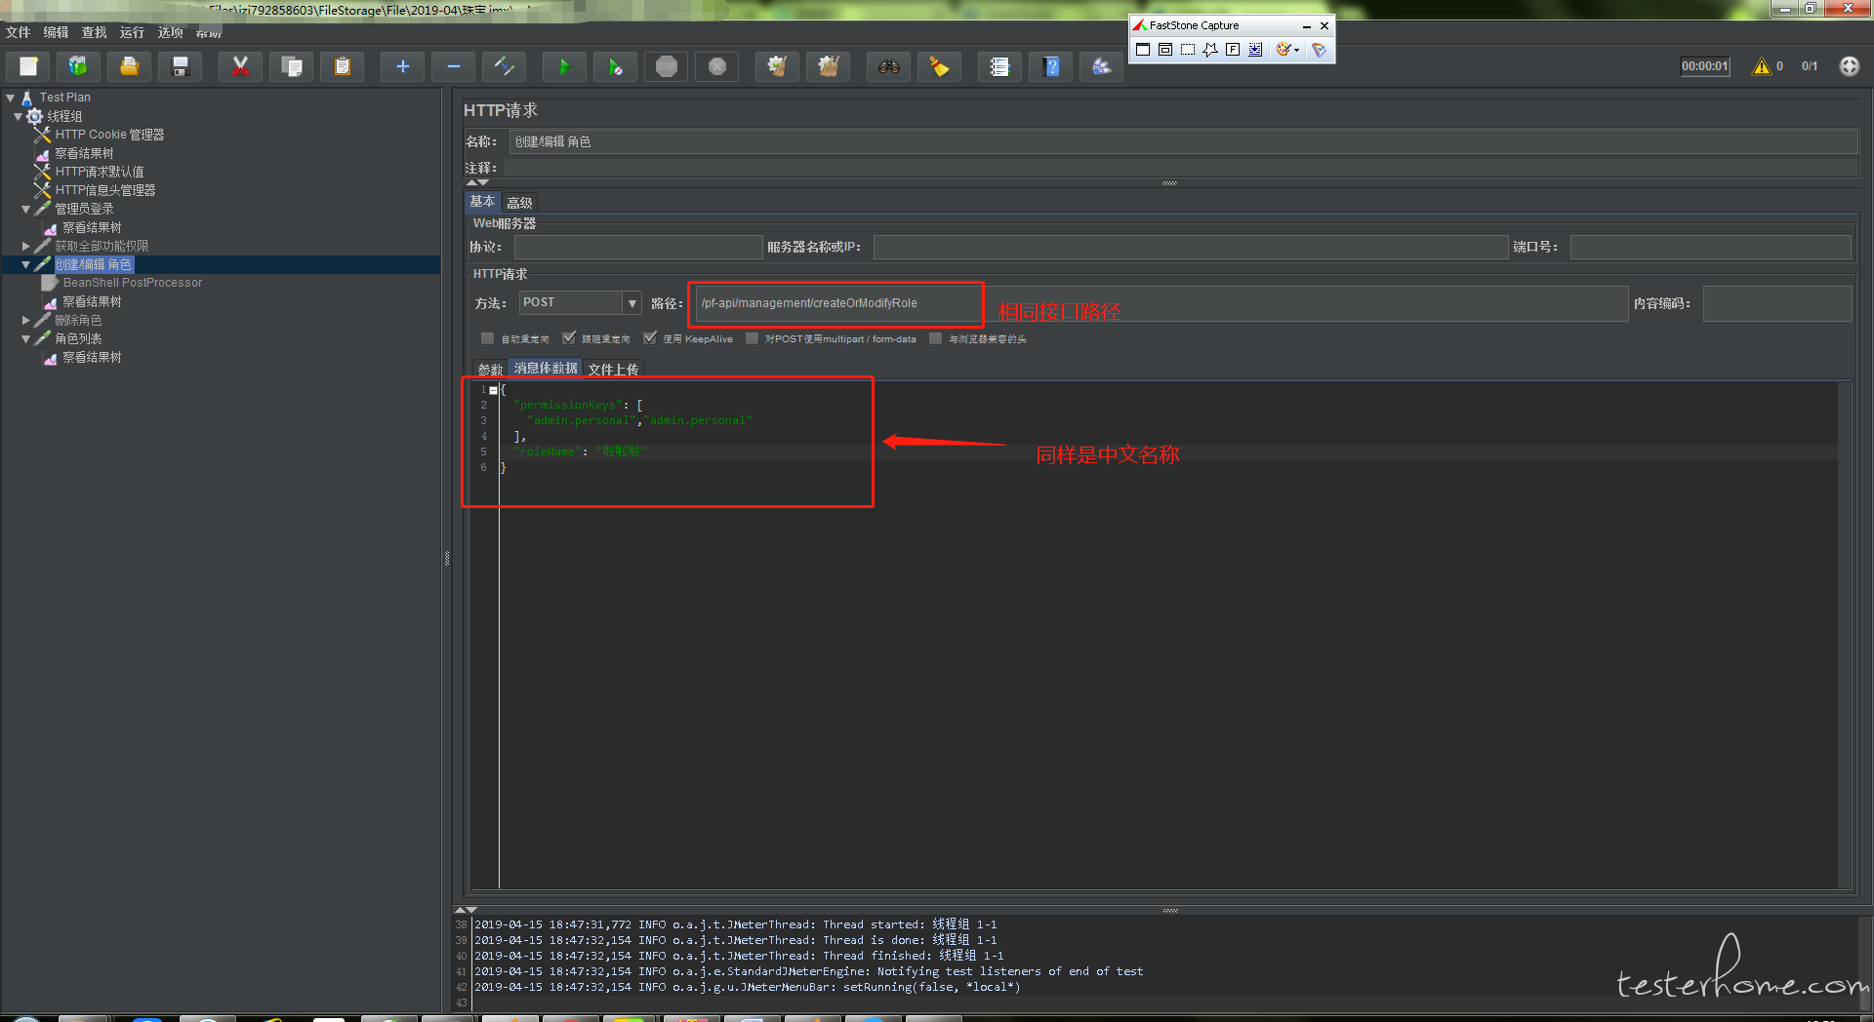Collapse all nodes with minus icon
Viewport: 1874px width, 1022px height.
tap(453, 66)
